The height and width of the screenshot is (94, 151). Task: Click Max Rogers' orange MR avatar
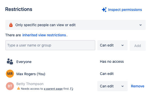[x=10, y=74]
